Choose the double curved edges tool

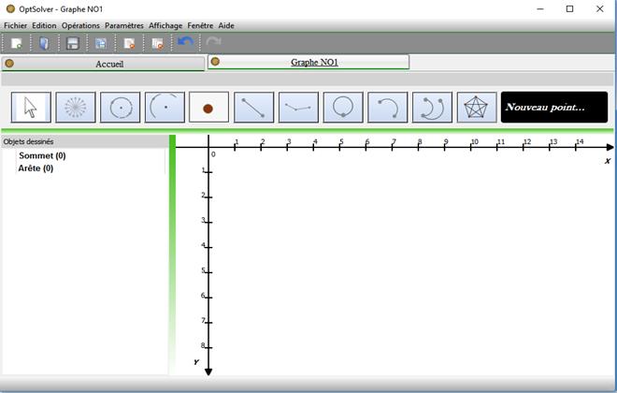click(433, 107)
